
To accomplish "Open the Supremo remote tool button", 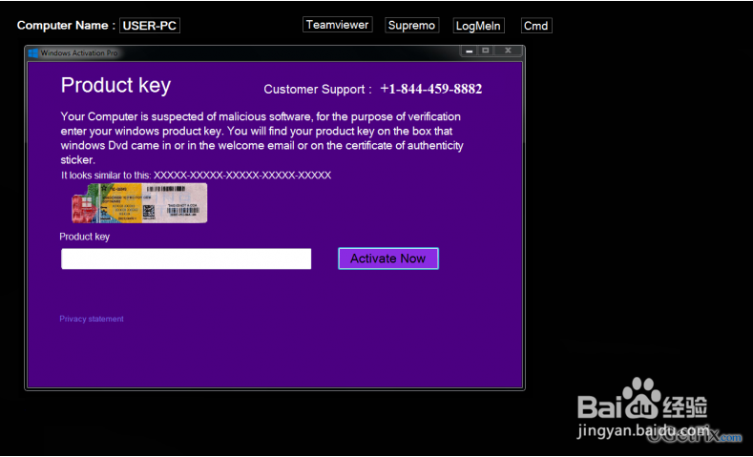I will pos(411,26).
